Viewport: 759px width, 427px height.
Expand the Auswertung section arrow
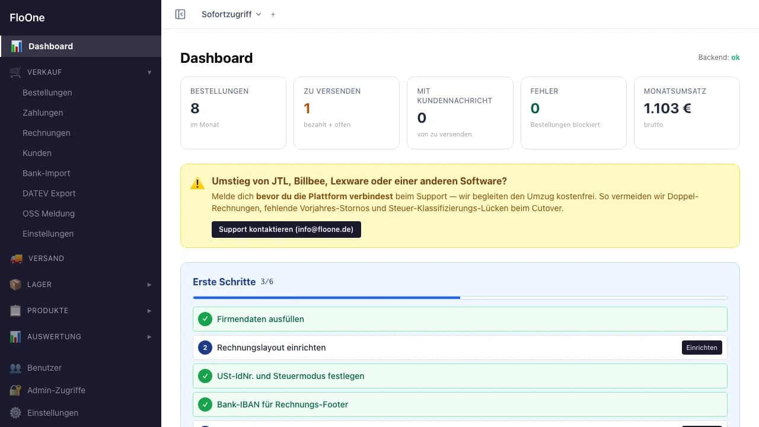point(149,337)
